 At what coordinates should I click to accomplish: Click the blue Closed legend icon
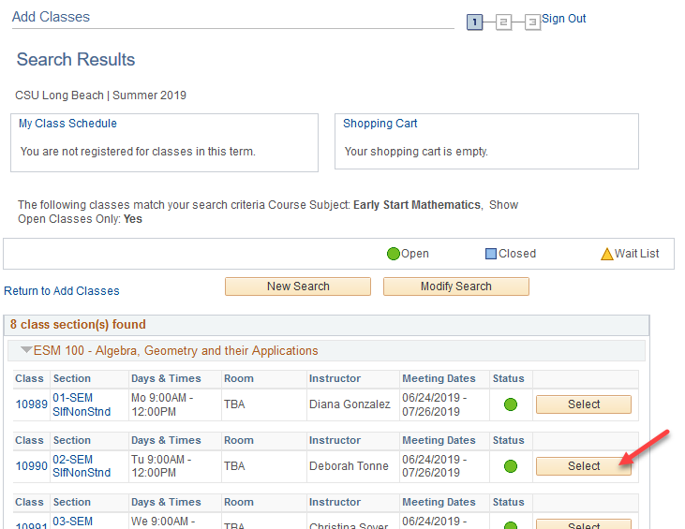[x=491, y=254]
